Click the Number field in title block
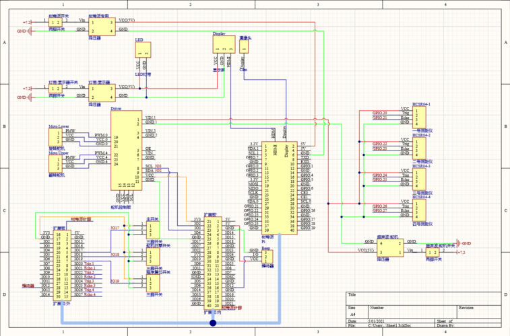This screenshot has width=510, height=336. coord(412,312)
